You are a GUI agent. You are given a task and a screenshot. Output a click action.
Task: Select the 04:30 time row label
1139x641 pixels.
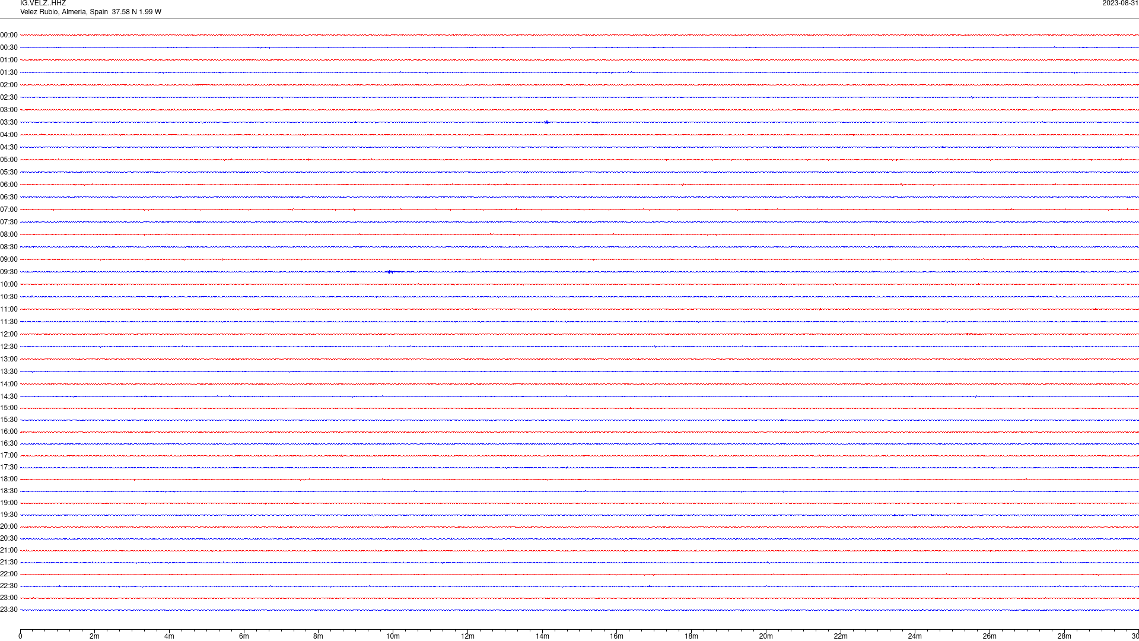[x=9, y=147]
